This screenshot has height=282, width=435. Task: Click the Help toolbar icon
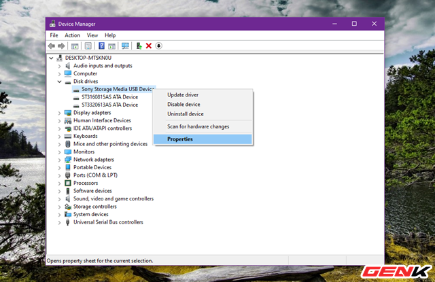coord(101,46)
